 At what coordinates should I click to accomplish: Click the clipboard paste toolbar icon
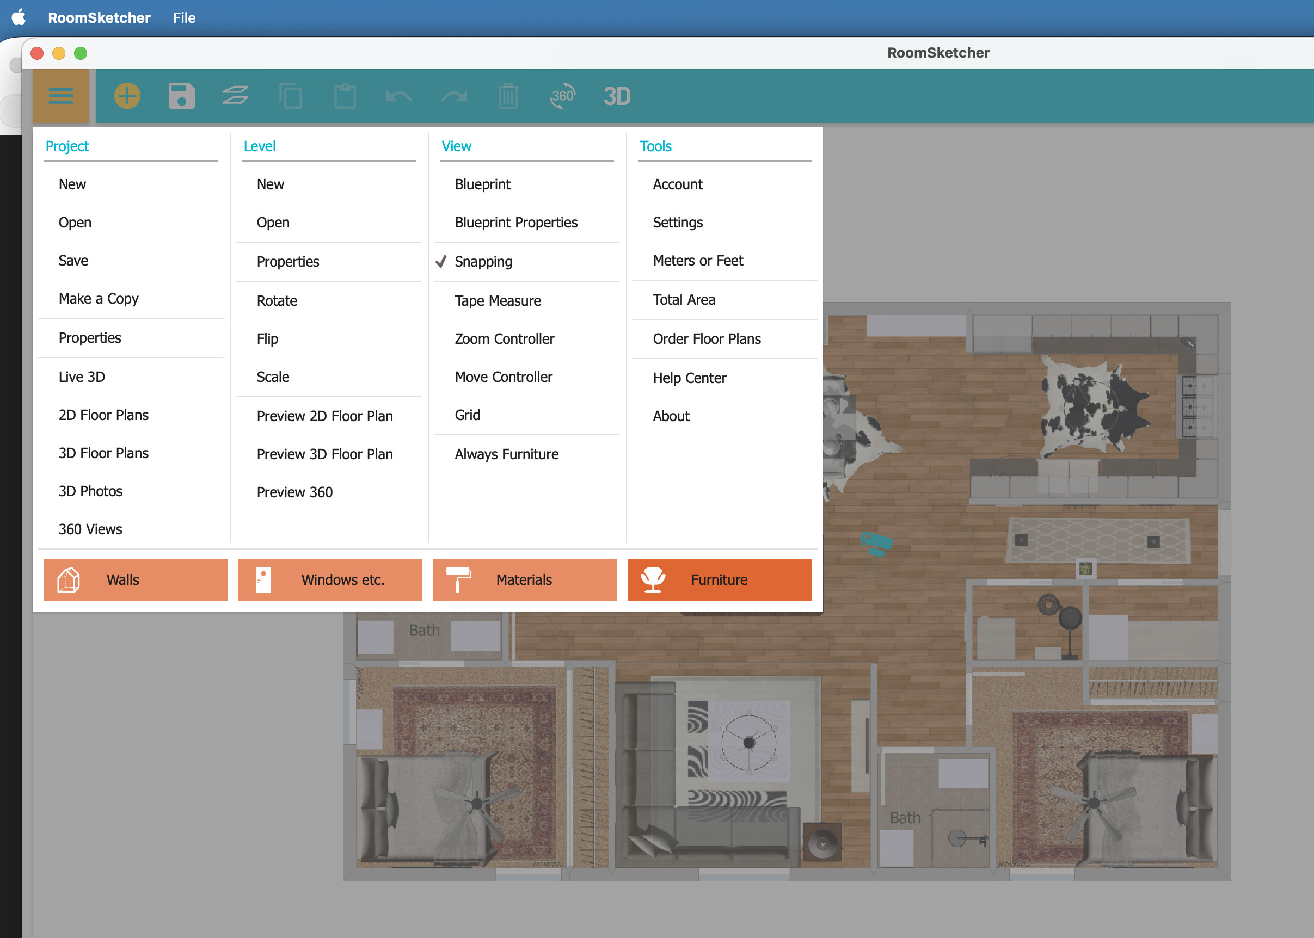tap(345, 96)
